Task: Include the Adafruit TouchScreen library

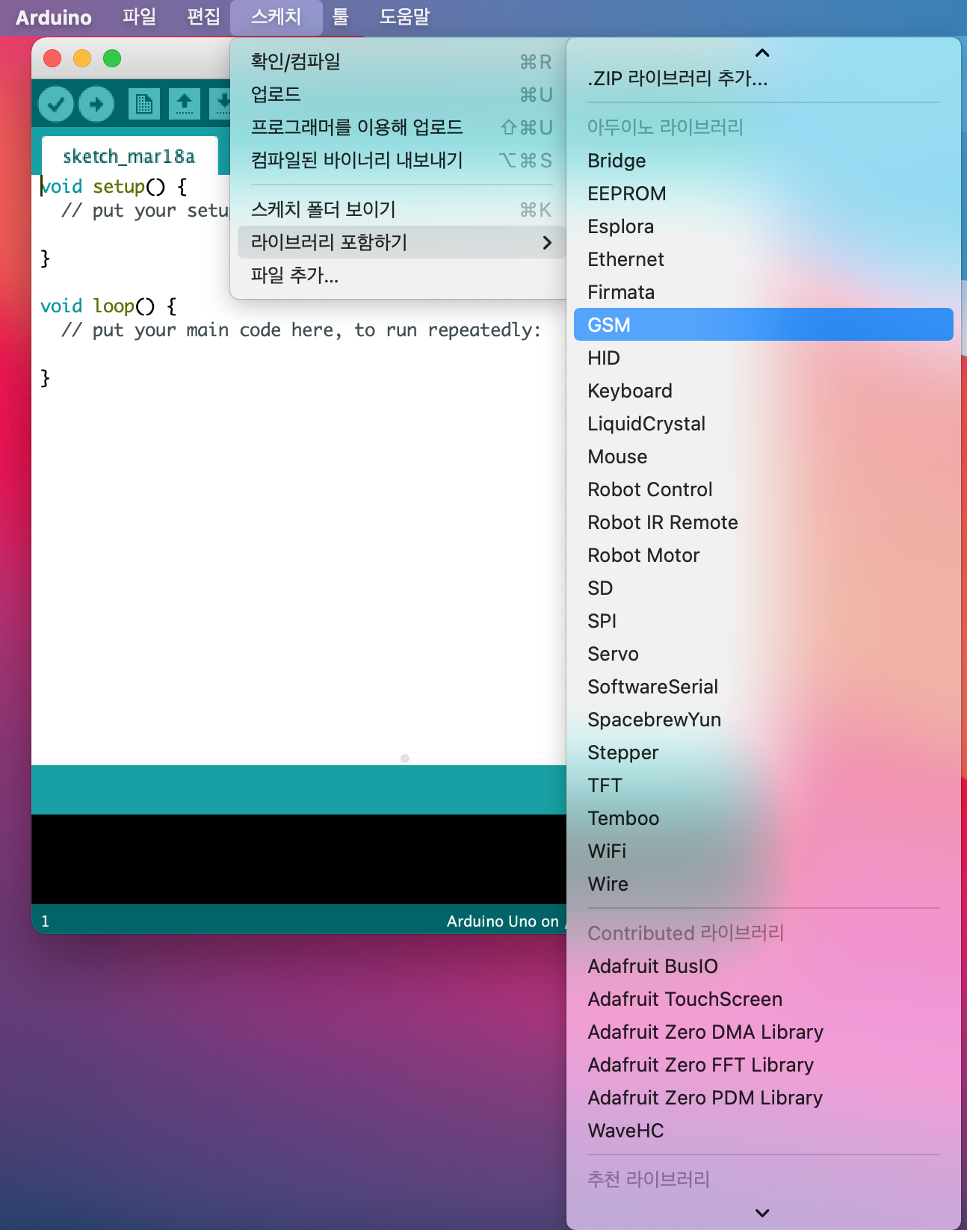Action: click(763, 999)
